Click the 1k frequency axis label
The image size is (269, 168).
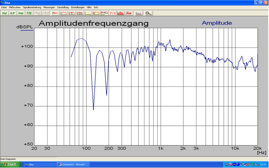point(161,148)
